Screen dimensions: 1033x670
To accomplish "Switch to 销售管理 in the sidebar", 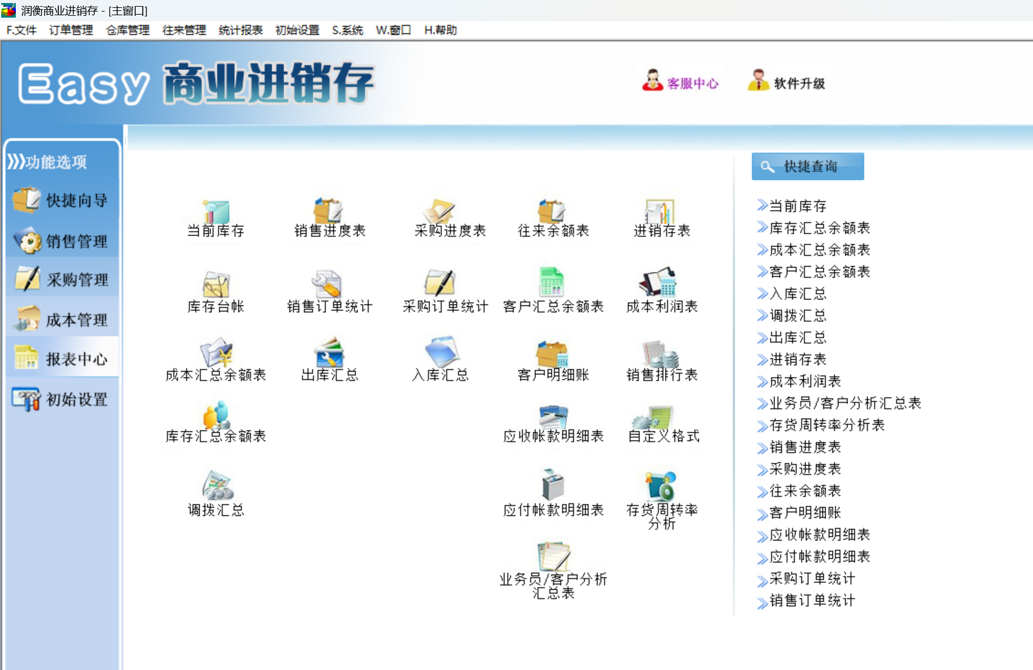I will [x=61, y=242].
